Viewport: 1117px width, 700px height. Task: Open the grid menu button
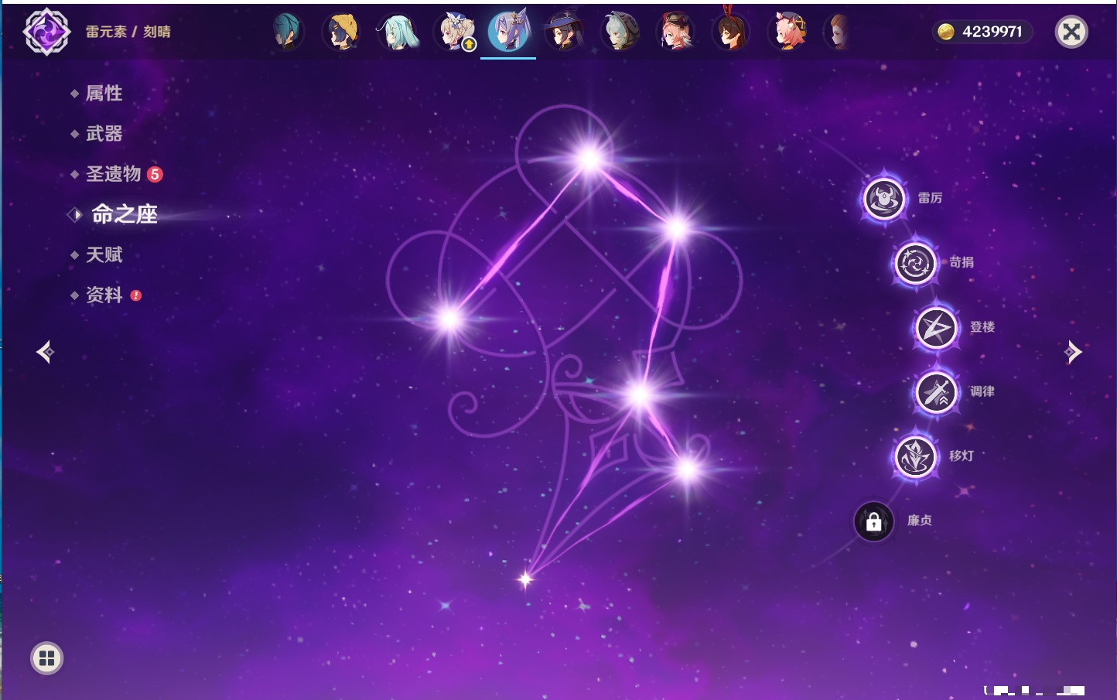tap(46, 658)
